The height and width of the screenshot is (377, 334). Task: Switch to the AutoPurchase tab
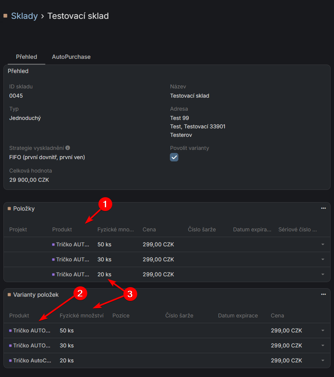(x=71, y=57)
